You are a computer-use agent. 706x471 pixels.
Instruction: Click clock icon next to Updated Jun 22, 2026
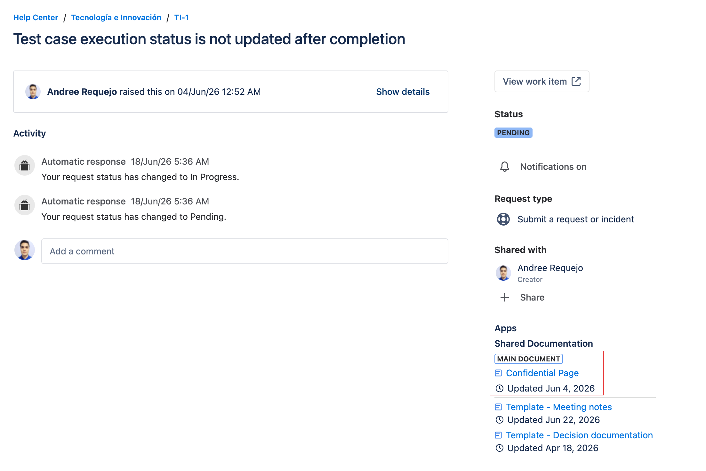[x=500, y=420]
